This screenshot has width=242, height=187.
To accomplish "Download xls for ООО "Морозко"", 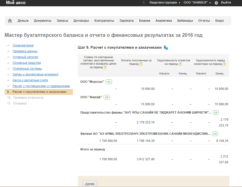I will coord(109,82).
